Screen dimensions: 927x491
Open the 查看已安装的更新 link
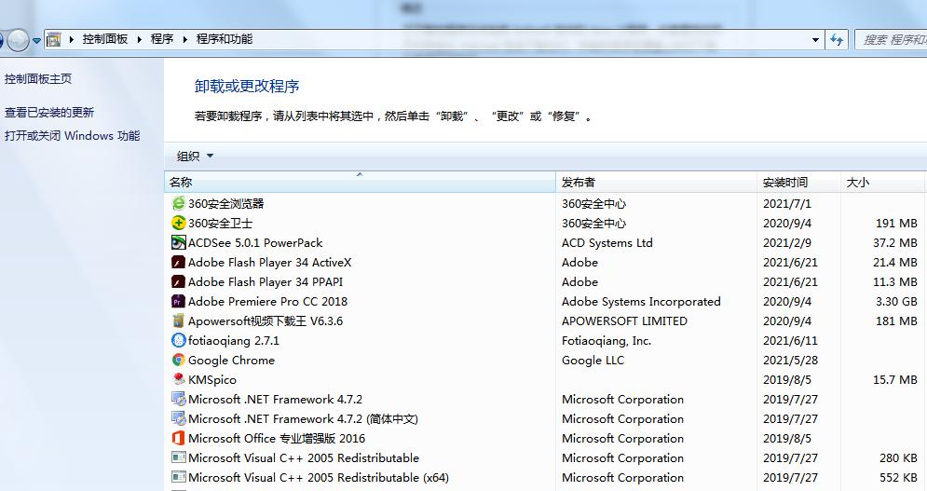tap(49, 113)
